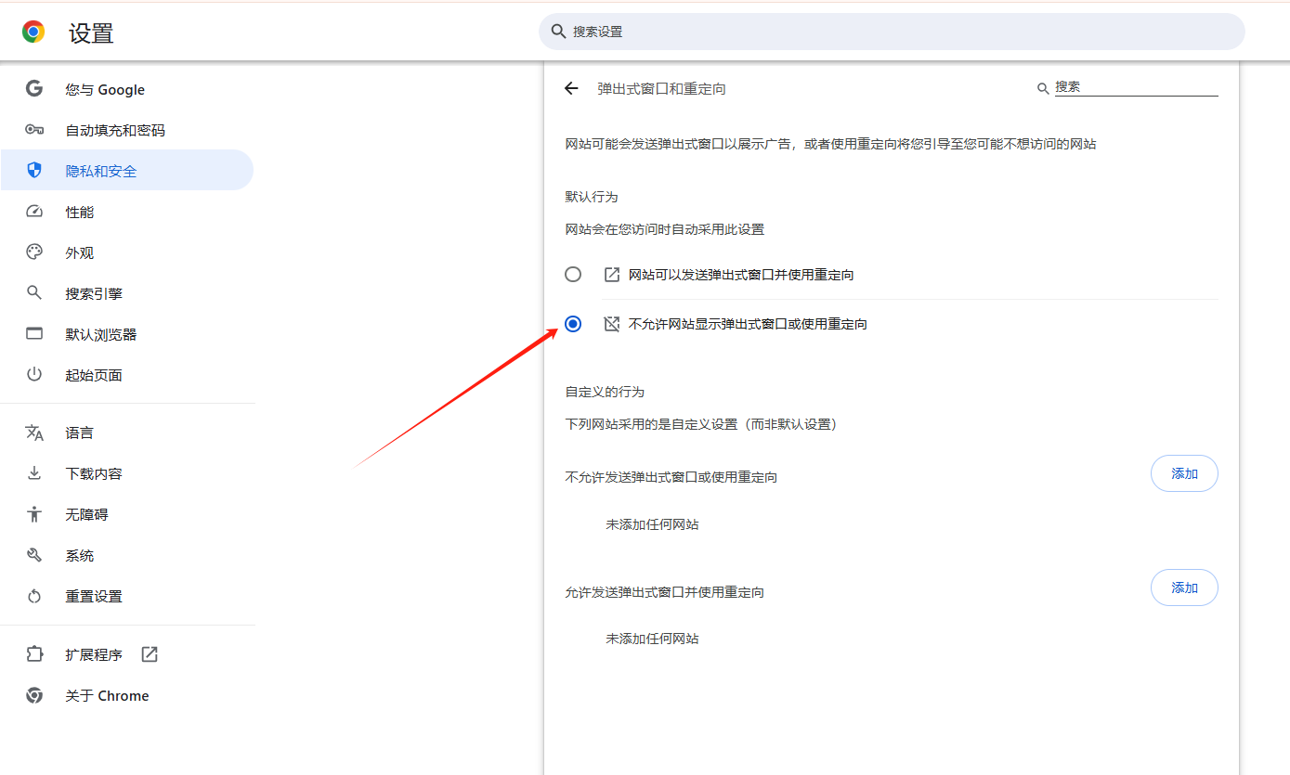
Task: Open 扩展程序 link in sidebar
Action: point(127,655)
